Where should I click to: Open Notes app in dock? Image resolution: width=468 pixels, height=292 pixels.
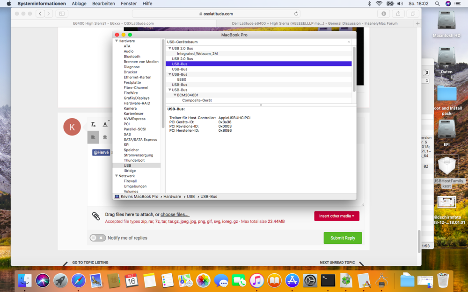[150, 281]
